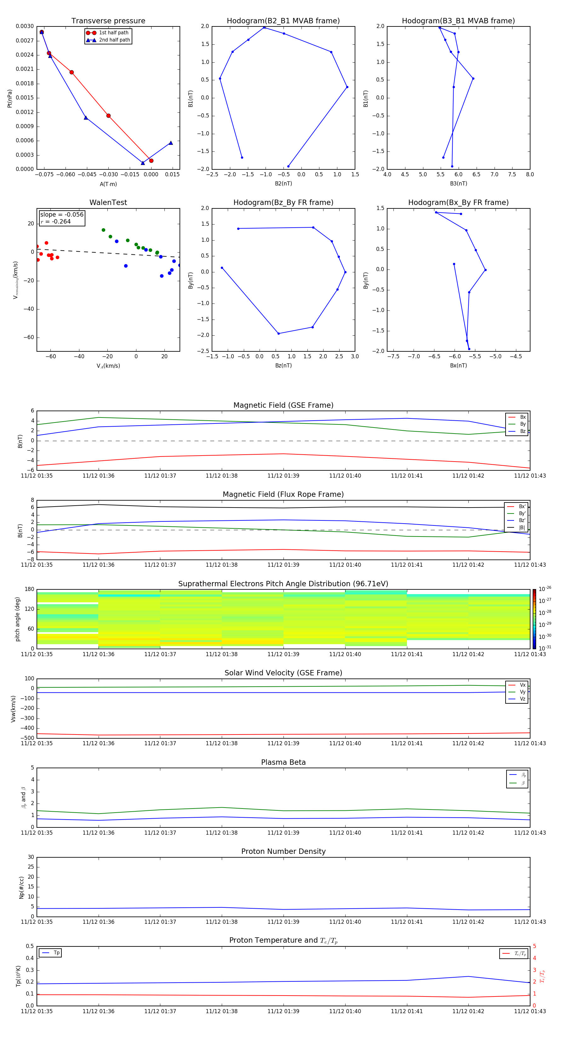567x1039 pixels.
Task: Select the "Hodogram(B3_B1 MVAB frame)" title
Action: pyautogui.click(x=458, y=21)
